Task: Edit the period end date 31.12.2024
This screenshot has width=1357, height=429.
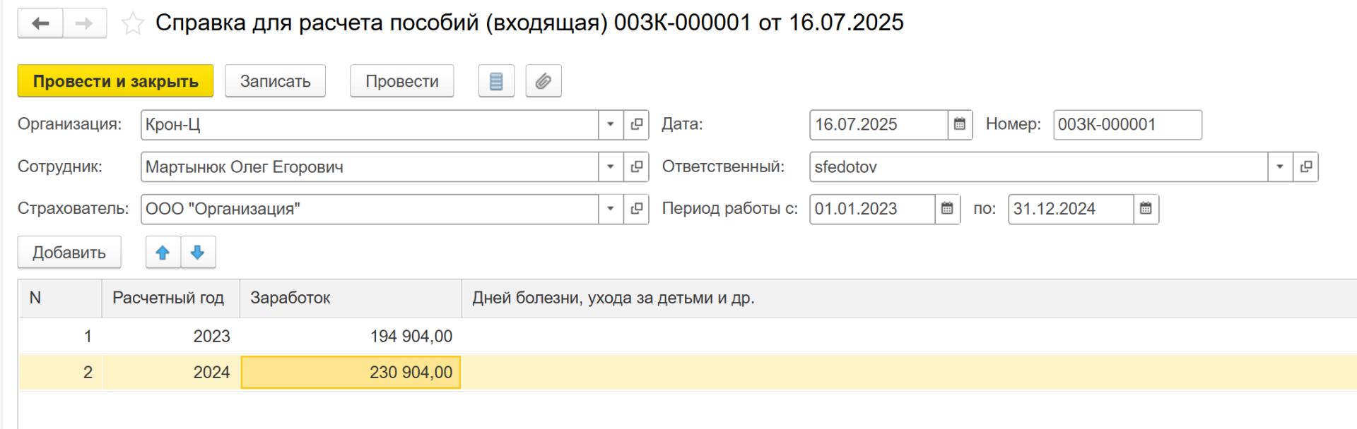Action: pyautogui.click(x=1071, y=209)
